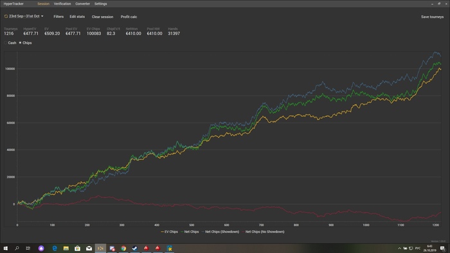Toggle the Net Chips (Showdown) legend series
Viewport: 450px width, 253px height.
tap(221, 232)
